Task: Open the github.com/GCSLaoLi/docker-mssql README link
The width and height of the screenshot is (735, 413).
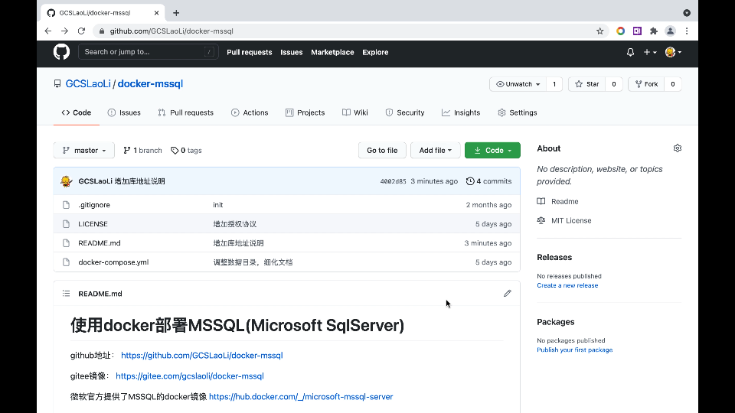Action: click(x=202, y=356)
